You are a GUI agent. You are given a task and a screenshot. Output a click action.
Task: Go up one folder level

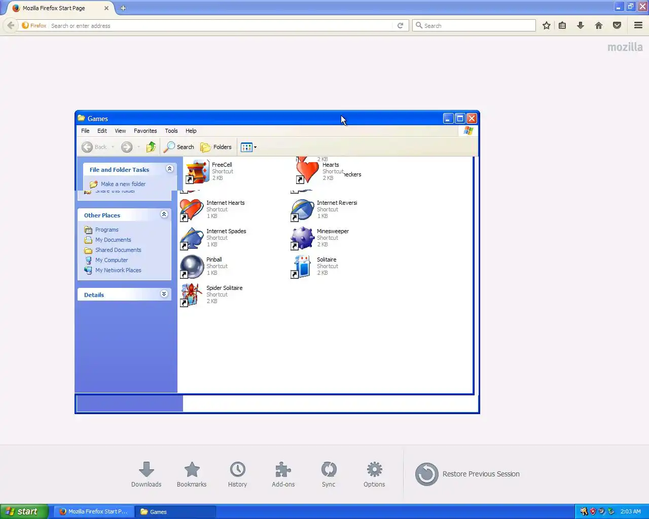click(151, 147)
